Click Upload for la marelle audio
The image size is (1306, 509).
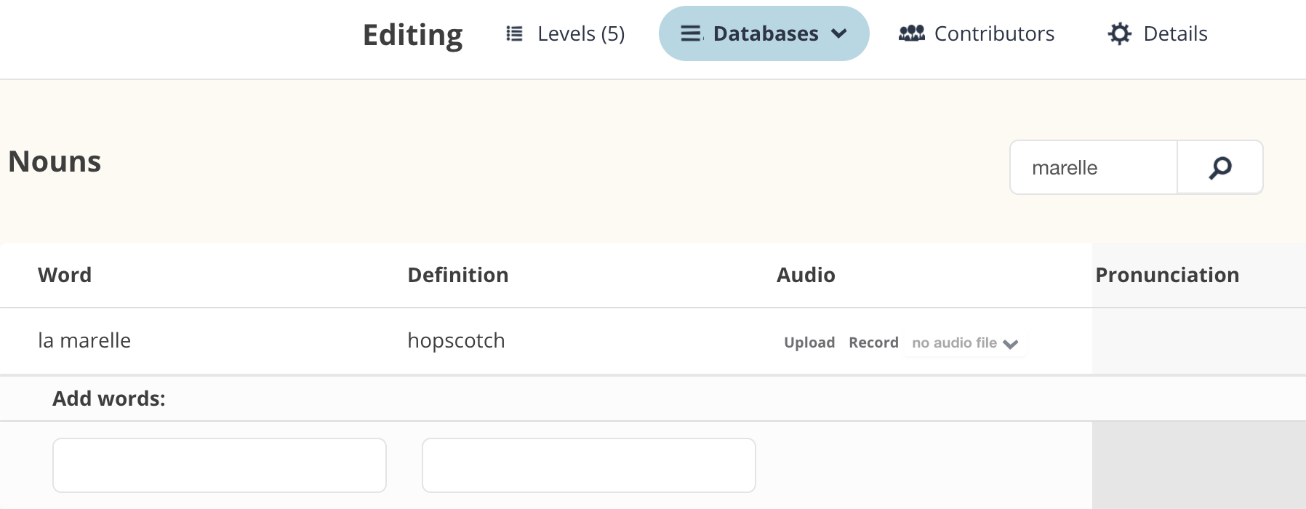click(809, 342)
